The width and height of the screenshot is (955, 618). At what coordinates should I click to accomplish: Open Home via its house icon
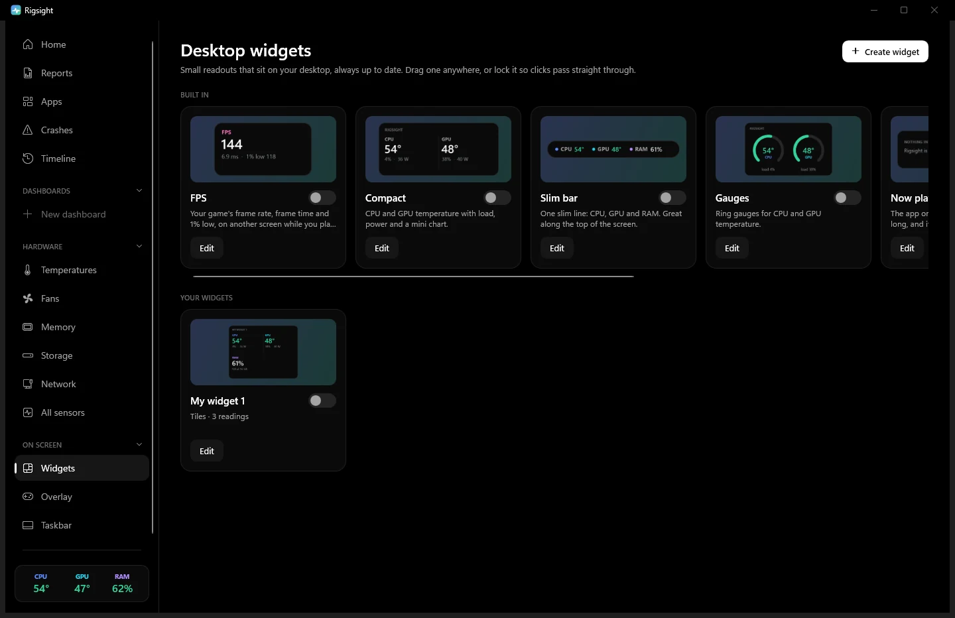28,44
